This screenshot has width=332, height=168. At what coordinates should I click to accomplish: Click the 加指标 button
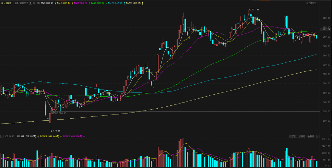pyautogui.click(x=302, y=137)
